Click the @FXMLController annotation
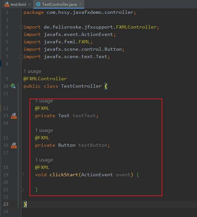197x217 pixels. (45, 79)
